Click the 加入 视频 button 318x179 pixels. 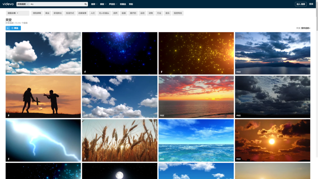pyautogui.click(x=301, y=4)
